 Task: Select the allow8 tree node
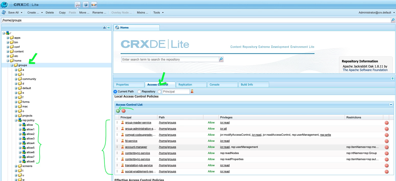pos(30,161)
